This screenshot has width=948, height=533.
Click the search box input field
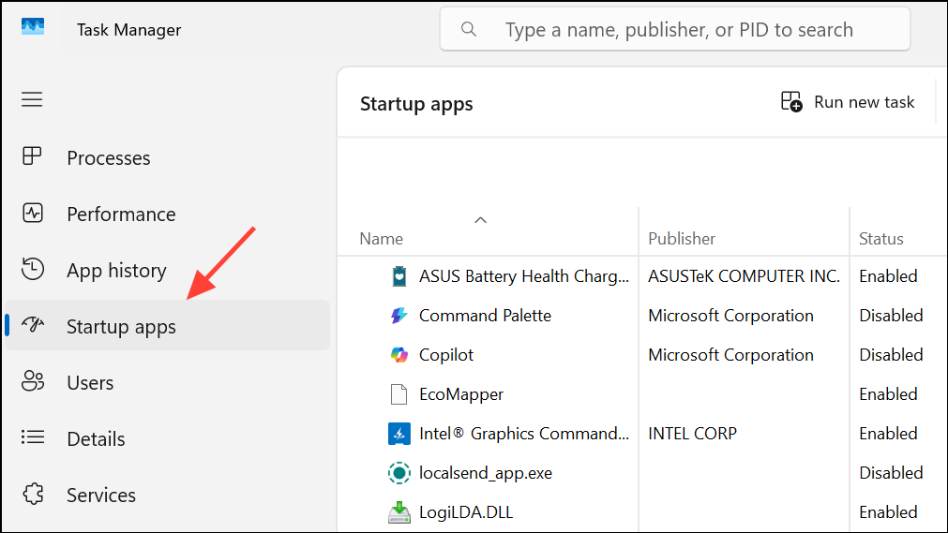[679, 30]
